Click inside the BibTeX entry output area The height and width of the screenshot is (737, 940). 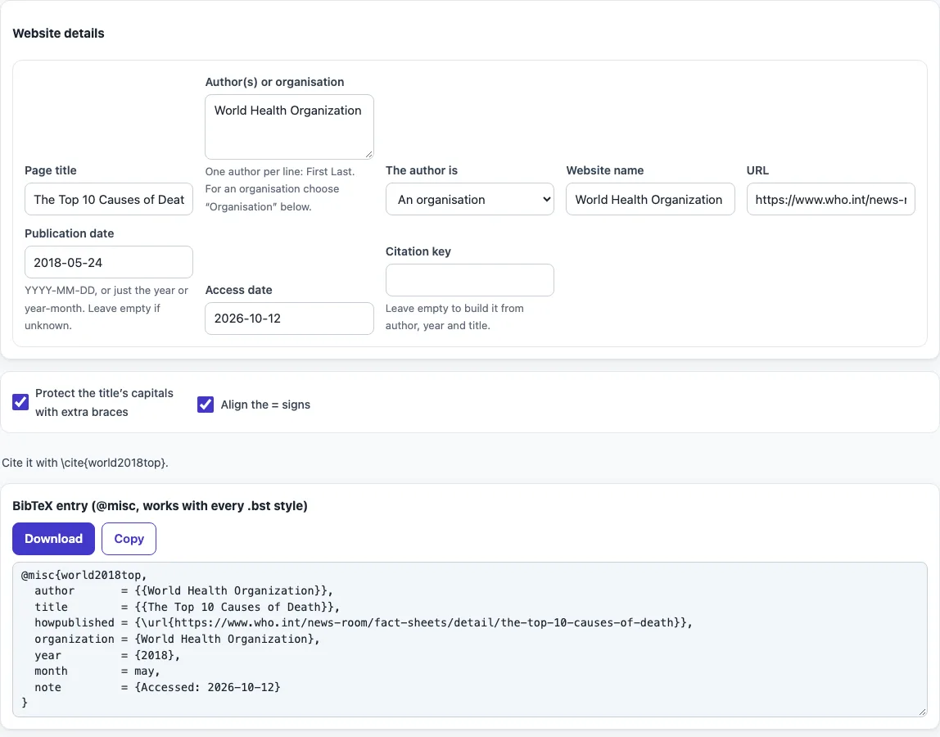tap(469, 640)
